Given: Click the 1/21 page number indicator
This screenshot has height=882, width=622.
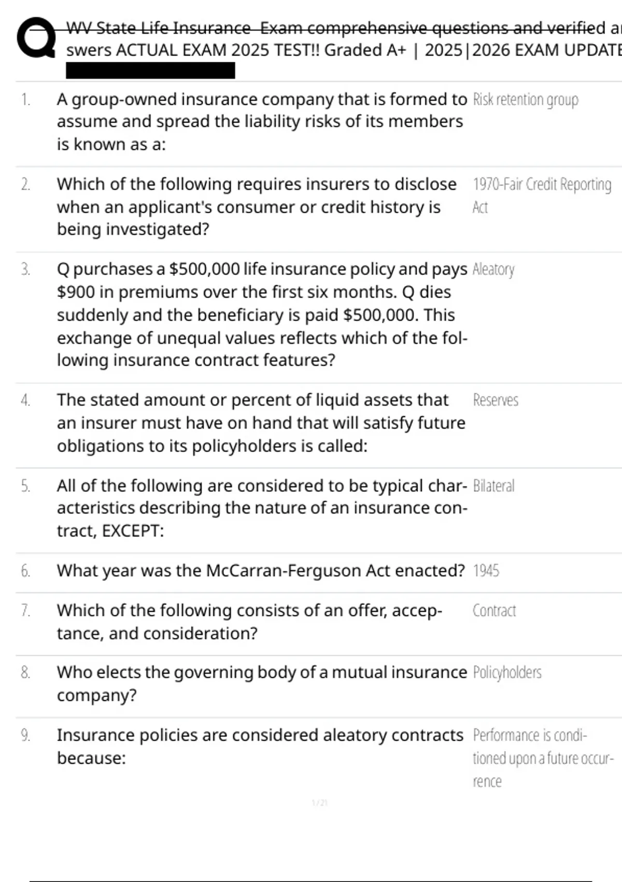Looking at the screenshot, I should 320,803.
